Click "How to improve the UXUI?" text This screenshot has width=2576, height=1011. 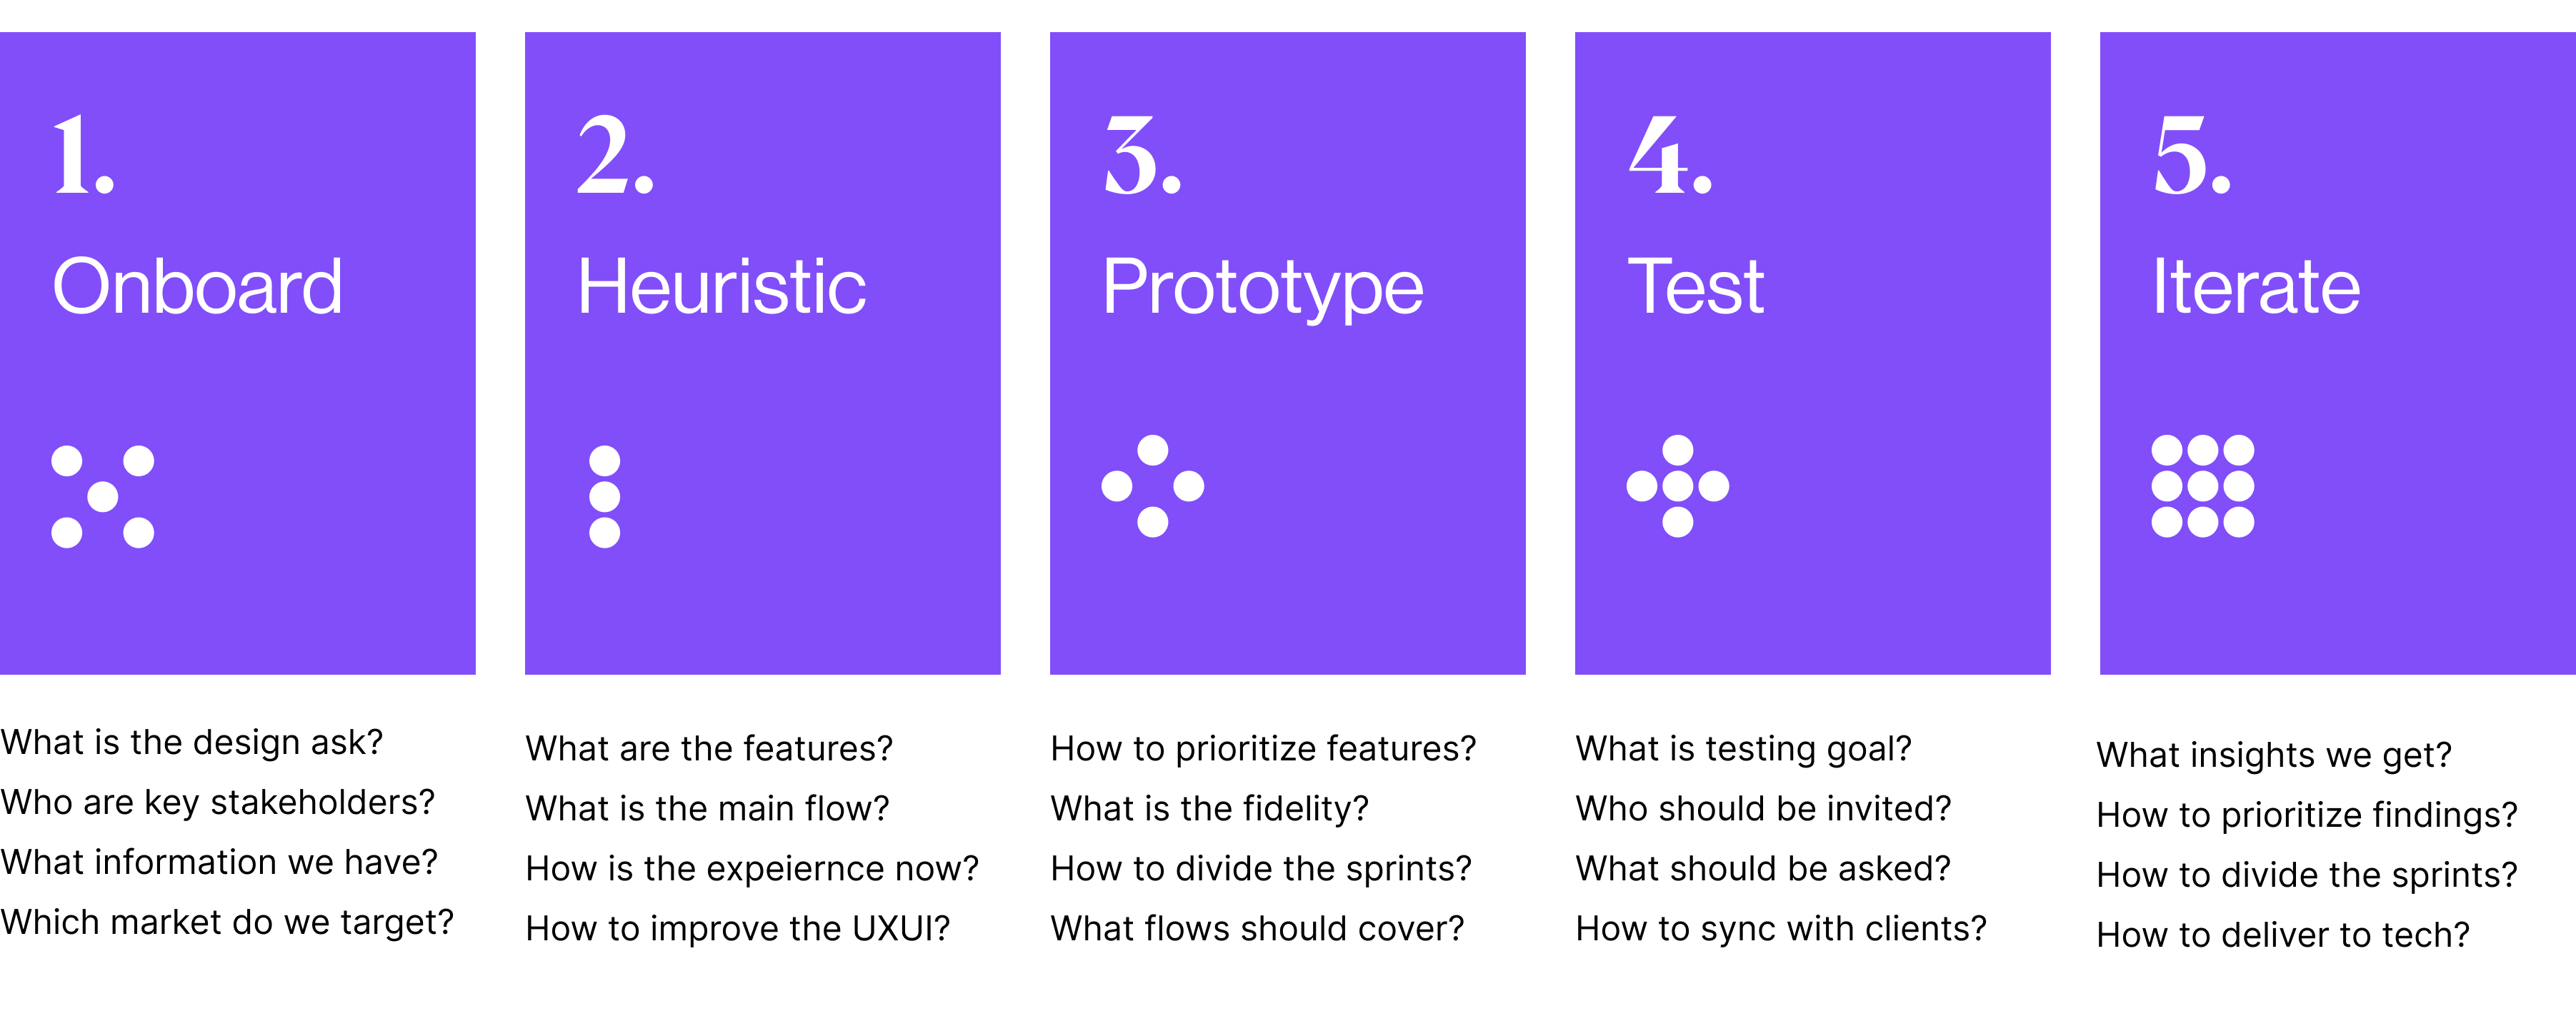pyautogui.click(x=737, y=928)
